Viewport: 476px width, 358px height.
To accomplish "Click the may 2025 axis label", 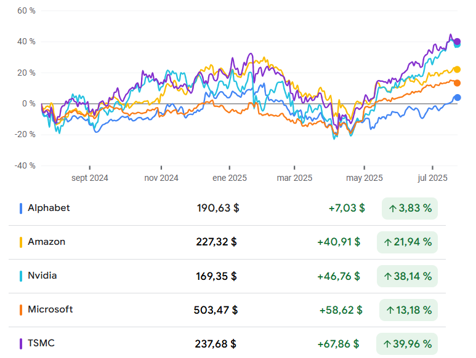I will pyautogui.click(x=365, y=178).
